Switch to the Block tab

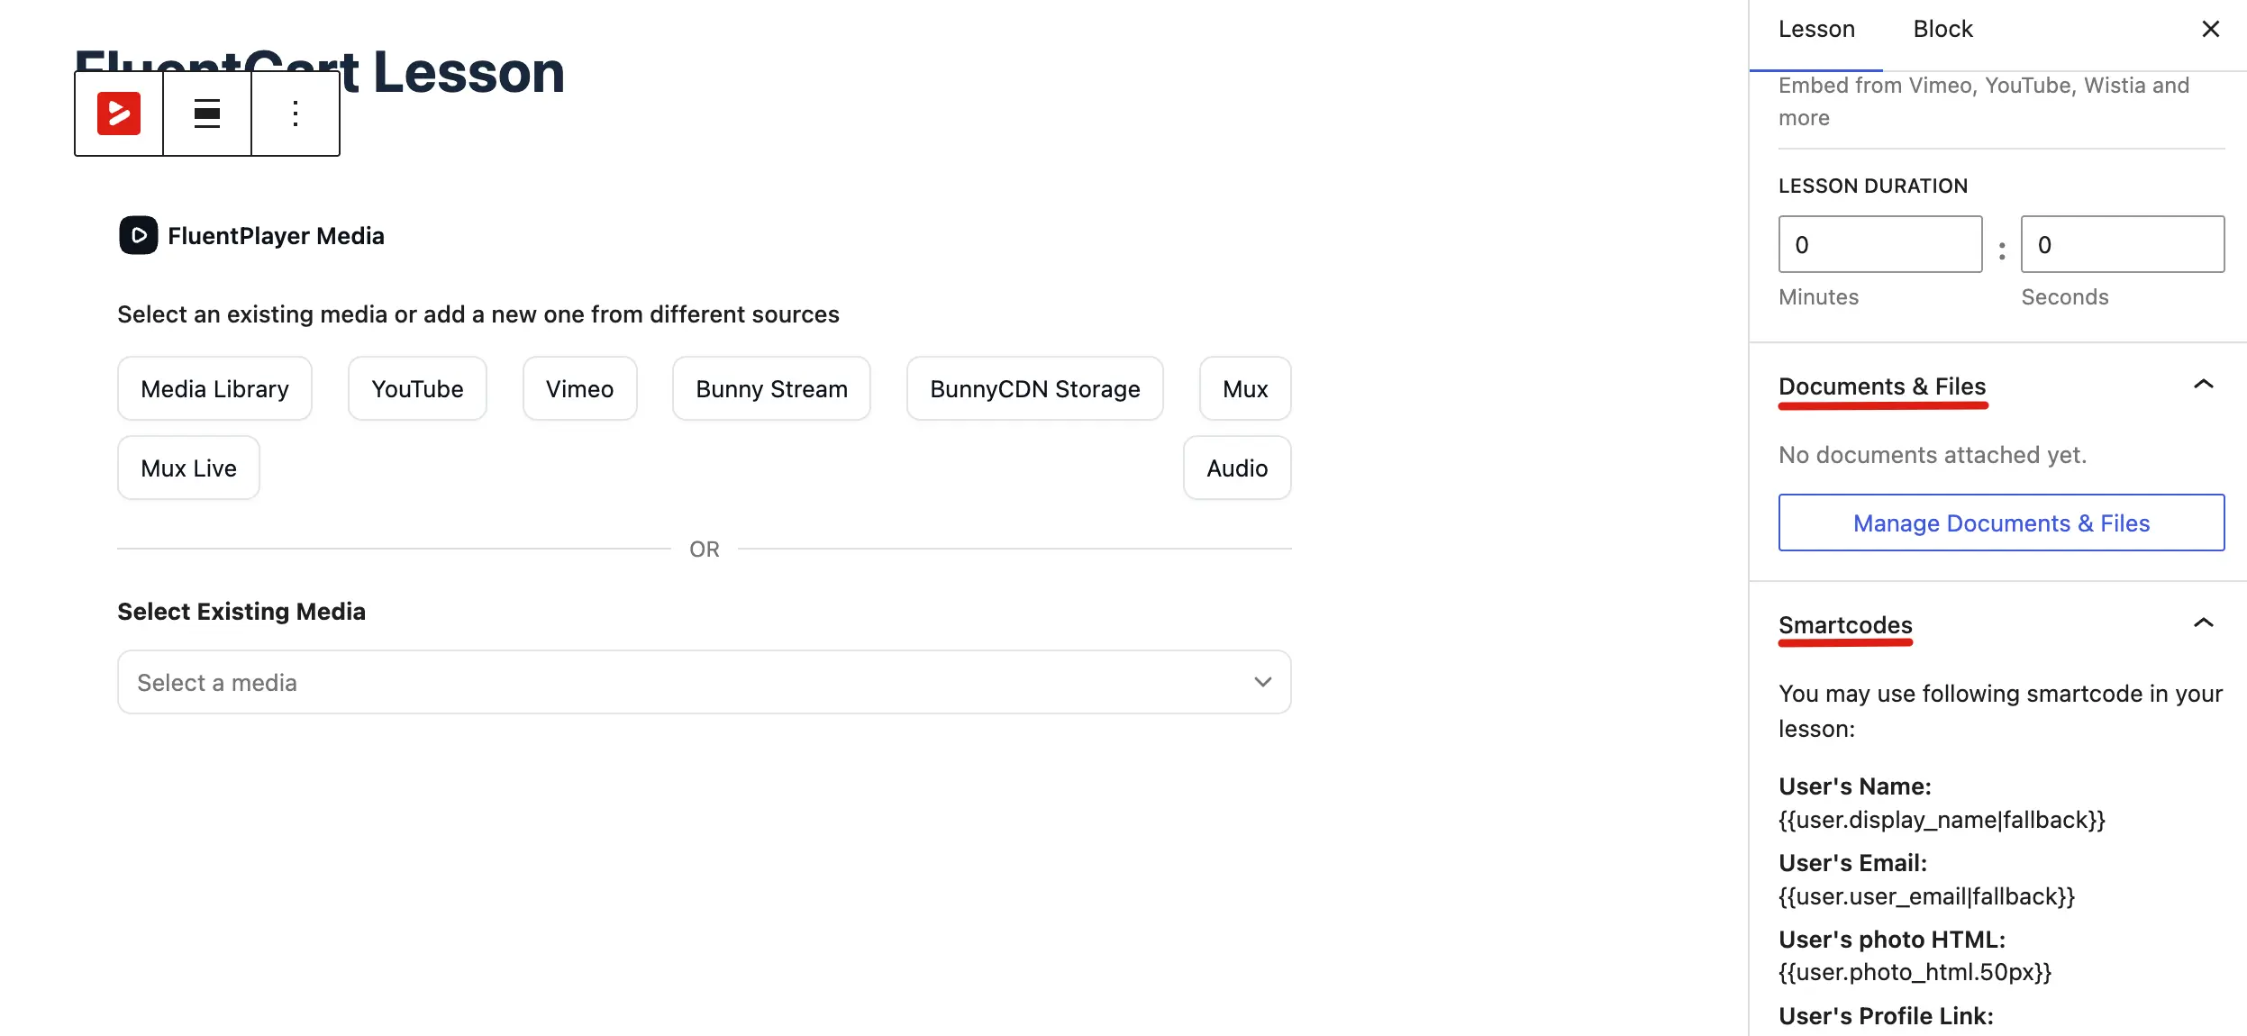coord(1942,30)
